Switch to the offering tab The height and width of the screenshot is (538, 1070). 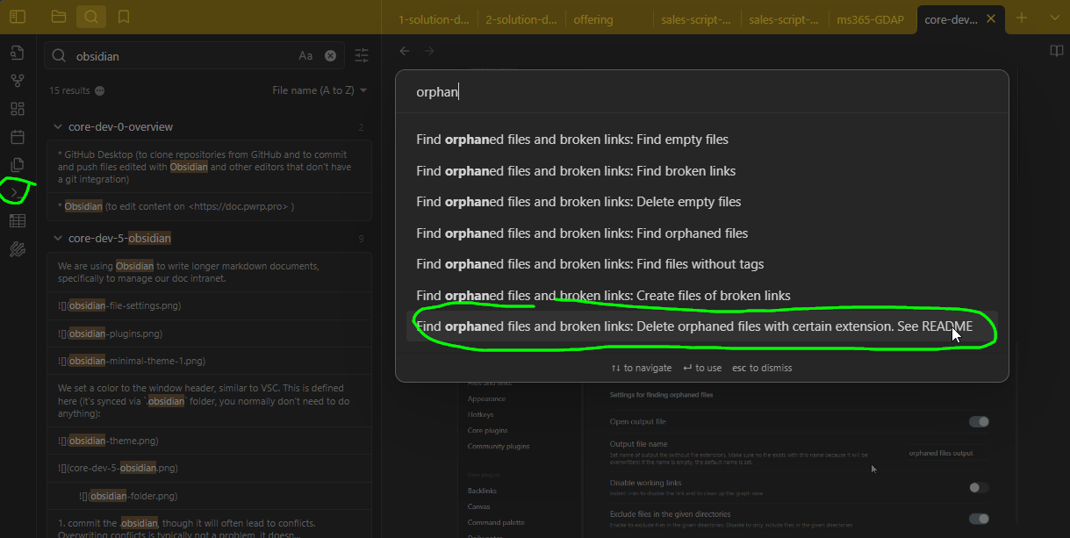click(593, 19)
